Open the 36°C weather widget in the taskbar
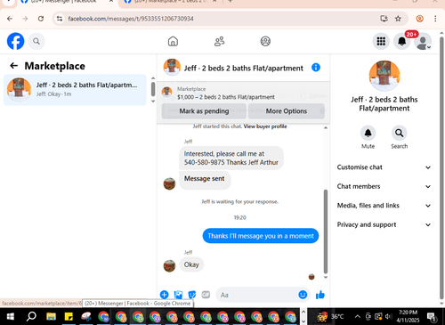 (x=330, y=317)
